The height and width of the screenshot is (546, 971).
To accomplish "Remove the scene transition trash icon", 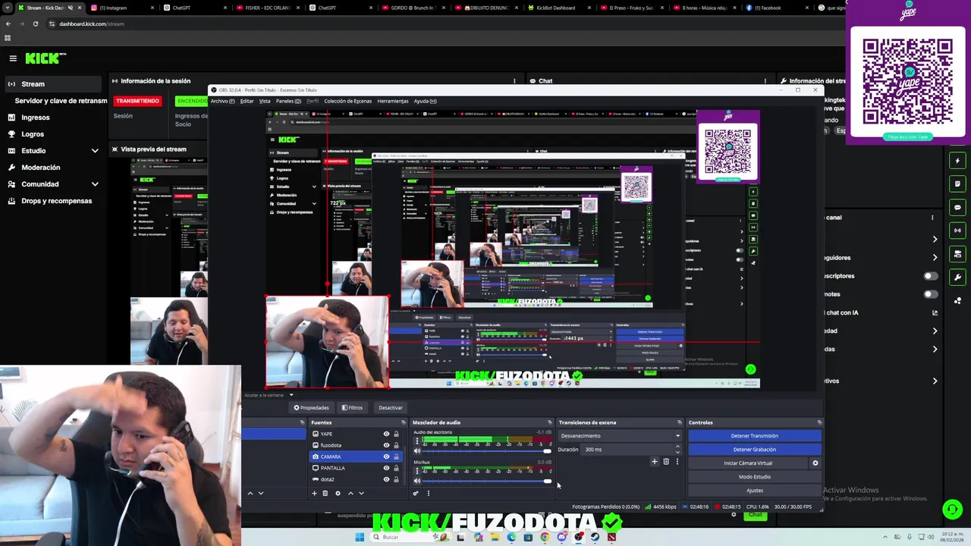I will point(666,462).
